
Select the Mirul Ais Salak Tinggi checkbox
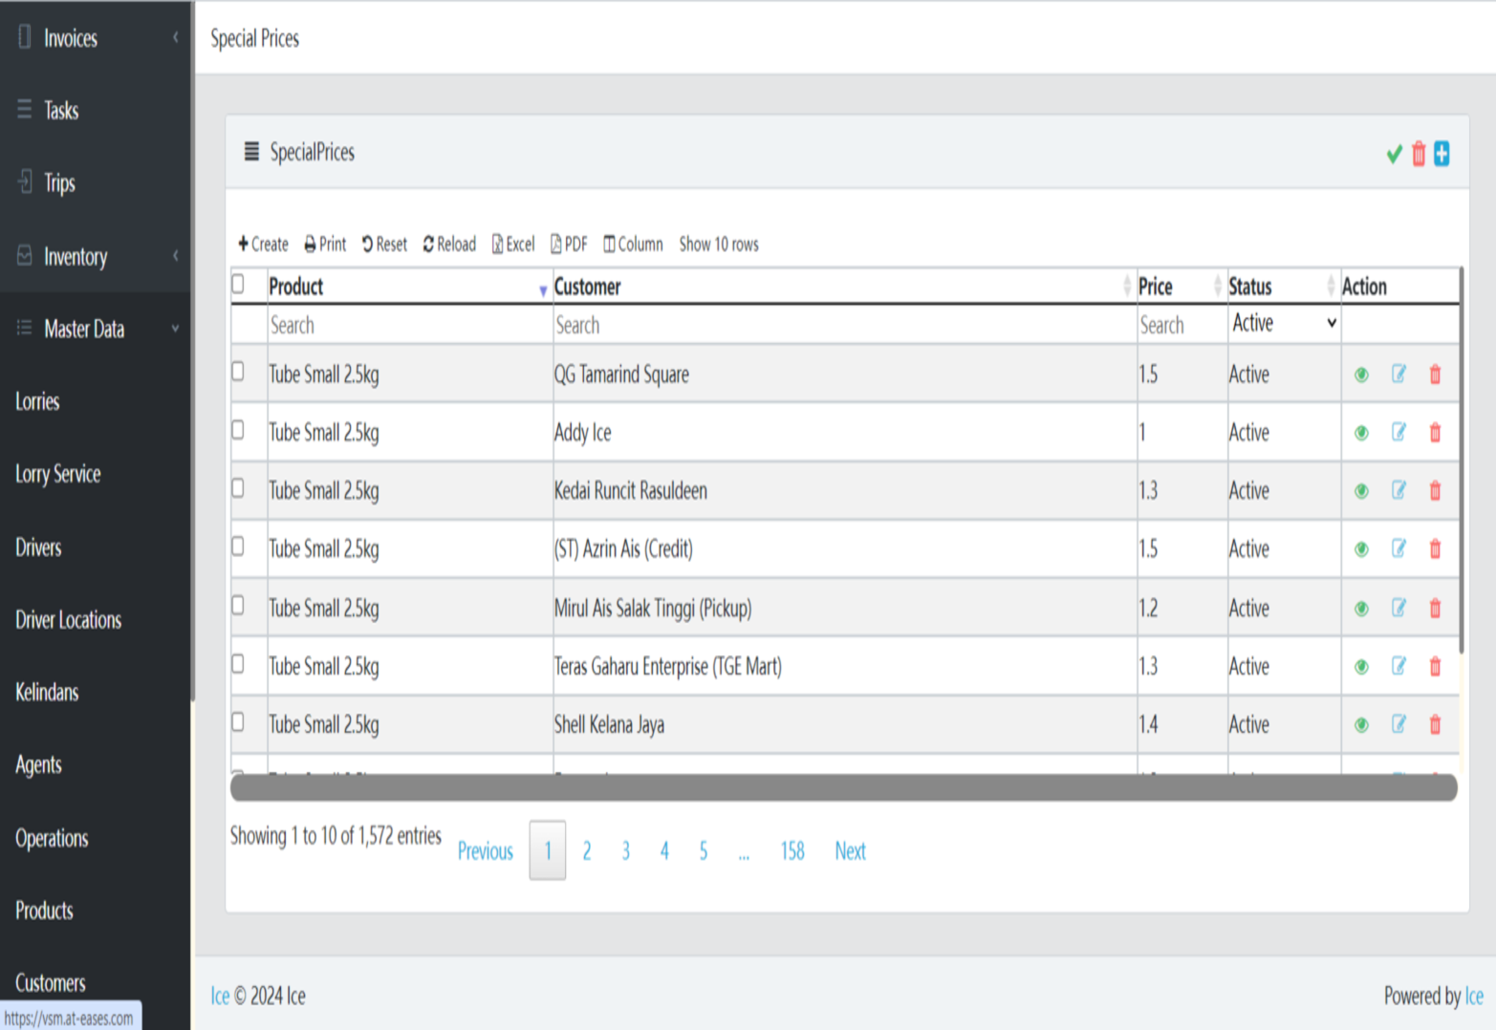238,606
